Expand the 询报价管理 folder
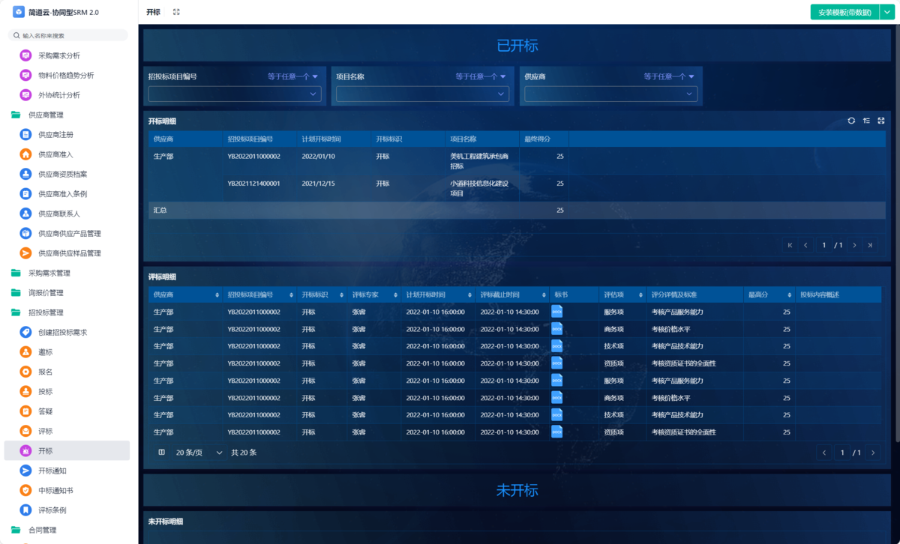This screenshot has height=544, width=900. 16,293
